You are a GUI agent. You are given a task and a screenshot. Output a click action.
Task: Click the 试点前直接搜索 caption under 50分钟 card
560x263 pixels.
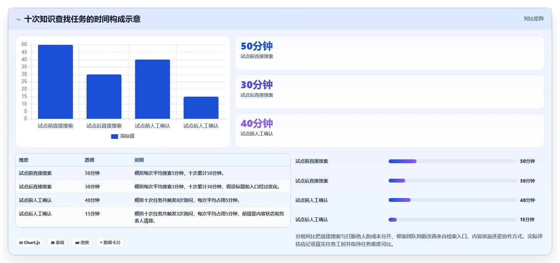[257, 56]
